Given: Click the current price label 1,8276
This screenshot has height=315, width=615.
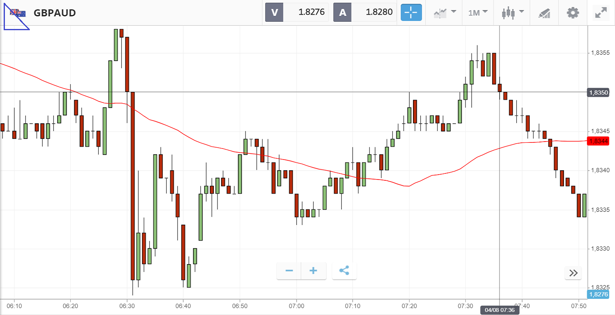Looking at the screenshot, I should point(598,294).
